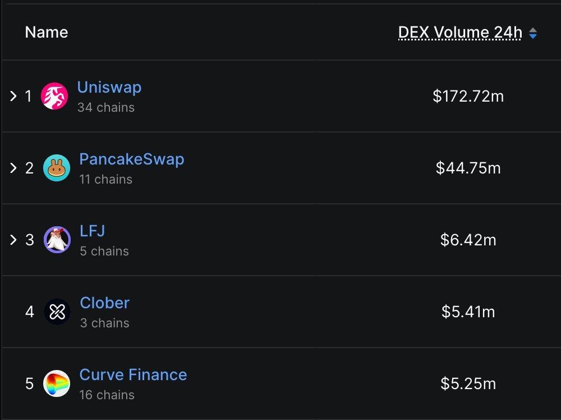Open the Uniswap protocol link
The height and width of the screenshot is (420, 561).
109,88
